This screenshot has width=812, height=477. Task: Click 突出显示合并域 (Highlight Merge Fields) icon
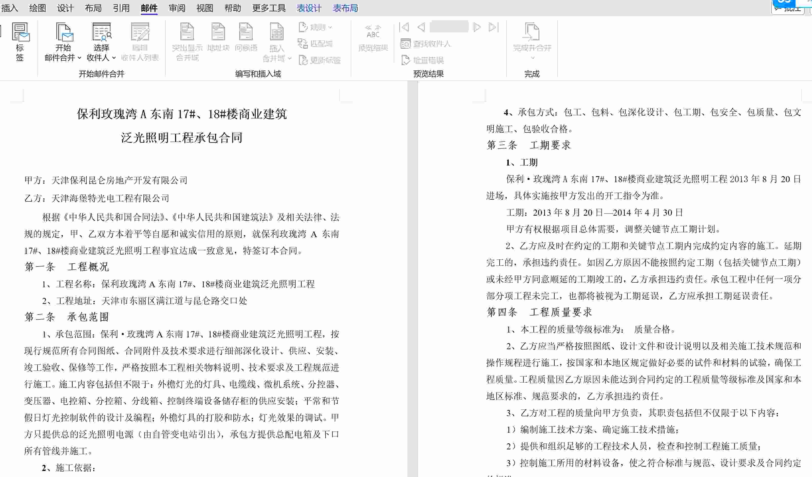187,32
